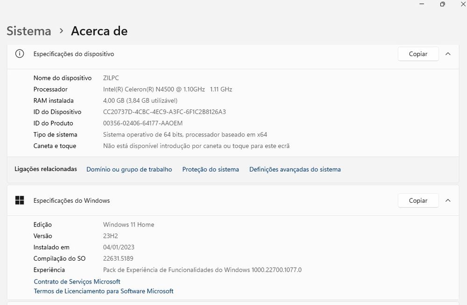Screen dimensions: 467x305
Task: Select the Caneta e toque value text
Action: coord(196,146)
